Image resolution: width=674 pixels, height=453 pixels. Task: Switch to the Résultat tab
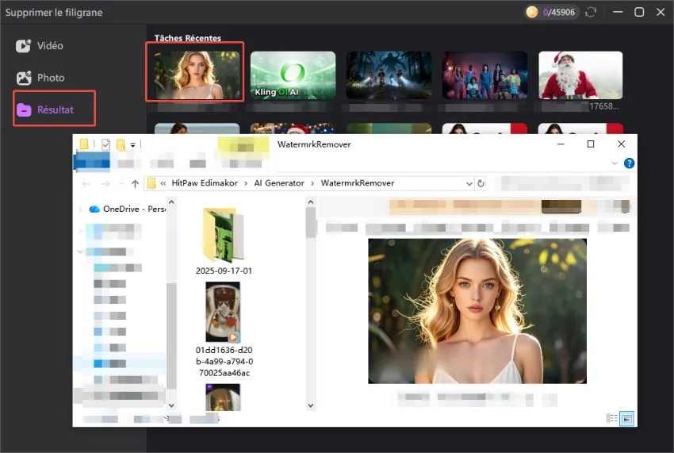pos(54,109)
